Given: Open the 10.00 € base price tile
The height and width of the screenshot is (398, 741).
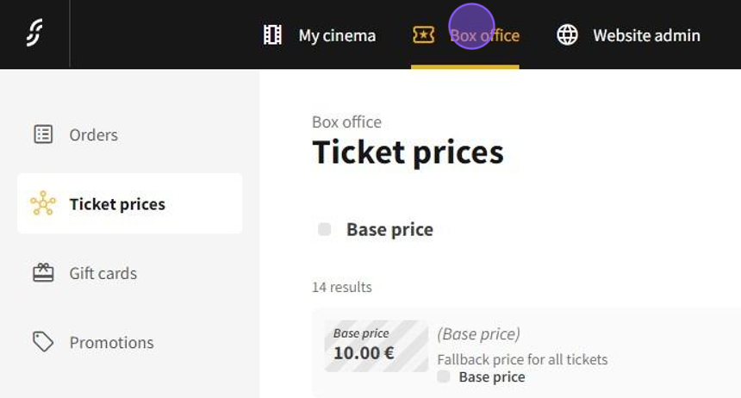Looking at the screenshot, I should 377,345.
